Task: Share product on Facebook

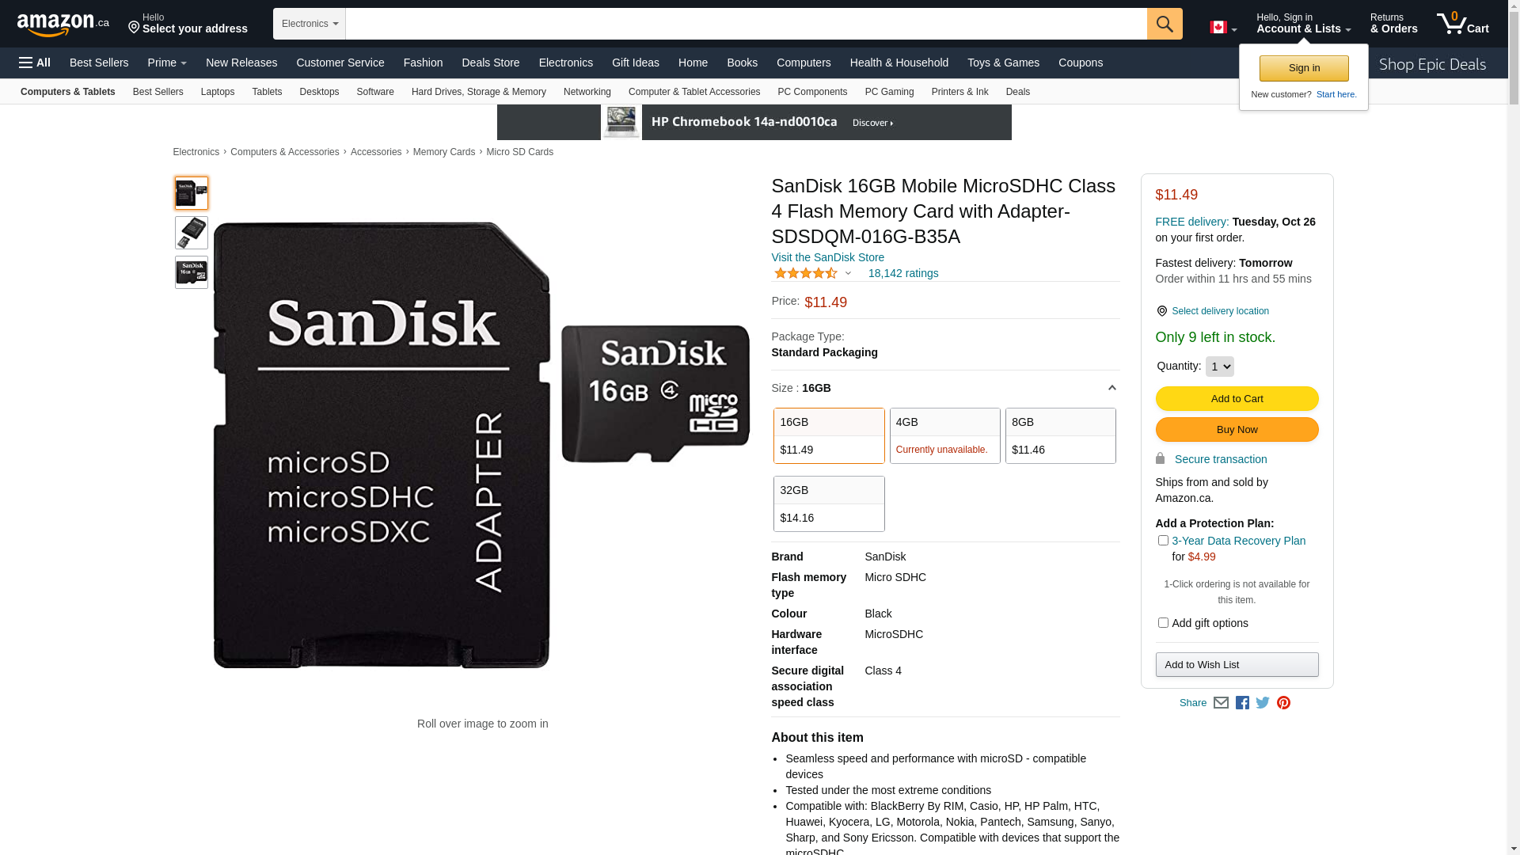Action: 1242,703
